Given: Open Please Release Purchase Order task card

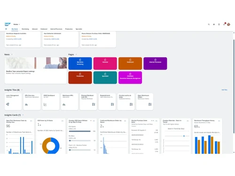Looking at the screenshot, I should [x=98, y=39].
